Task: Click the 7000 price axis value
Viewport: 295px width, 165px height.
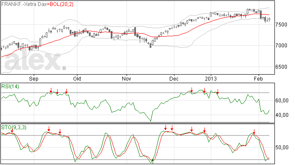Action: point(281,46)
